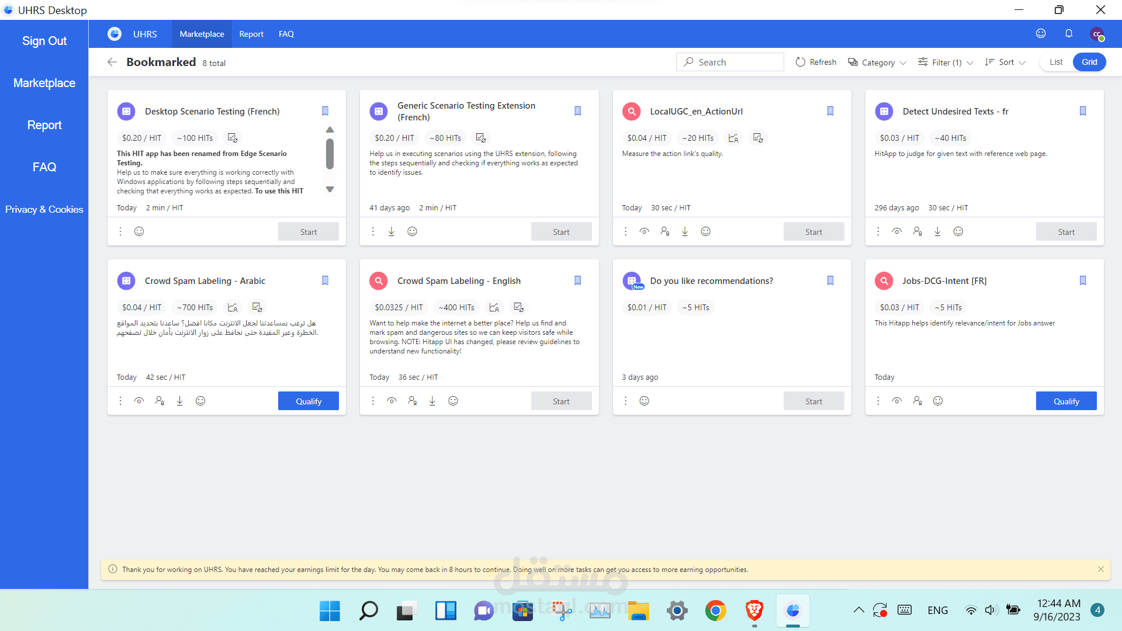Select Marketplace in the left sidebar

coord(44,83)
